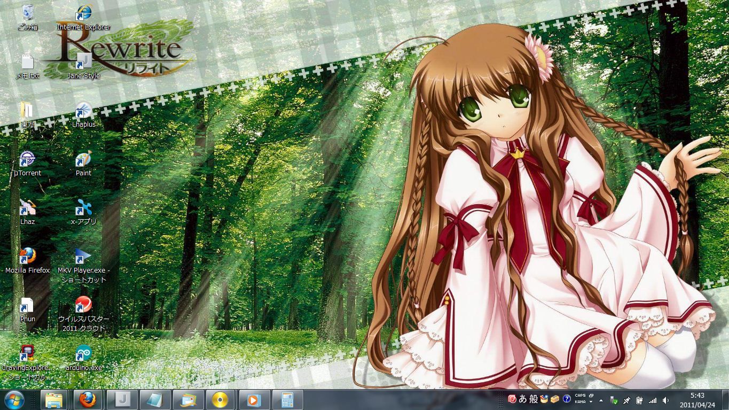The height and width of the screenshot is (410, 729).
Task: Select the µTorrent desktop shortcut
Action: pyautogui.click(x=28, y=164)
